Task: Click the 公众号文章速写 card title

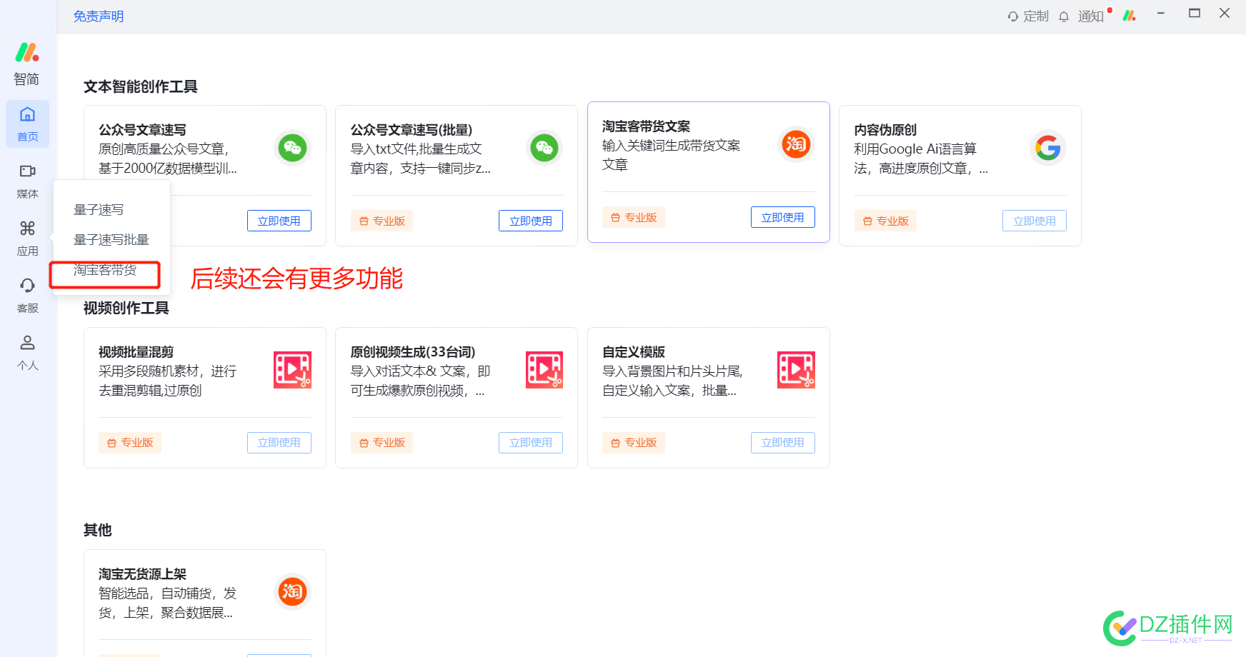Action: [x=142, y=130]
